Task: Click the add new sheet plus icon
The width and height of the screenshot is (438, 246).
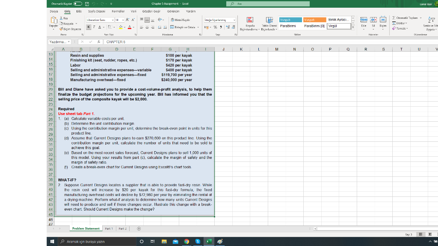Action: click(139, 229)
